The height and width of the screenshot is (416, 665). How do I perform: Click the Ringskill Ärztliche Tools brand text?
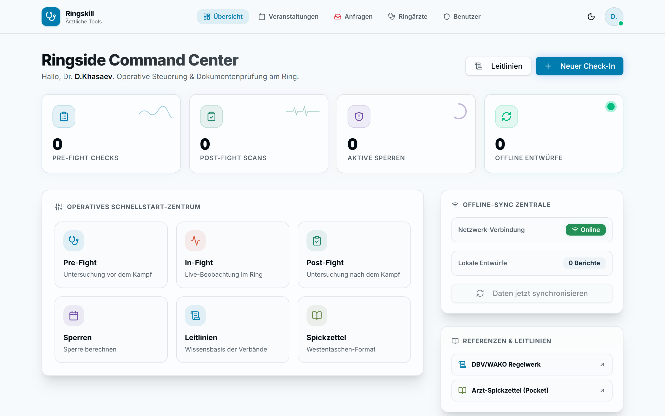(x=84, y=17)
